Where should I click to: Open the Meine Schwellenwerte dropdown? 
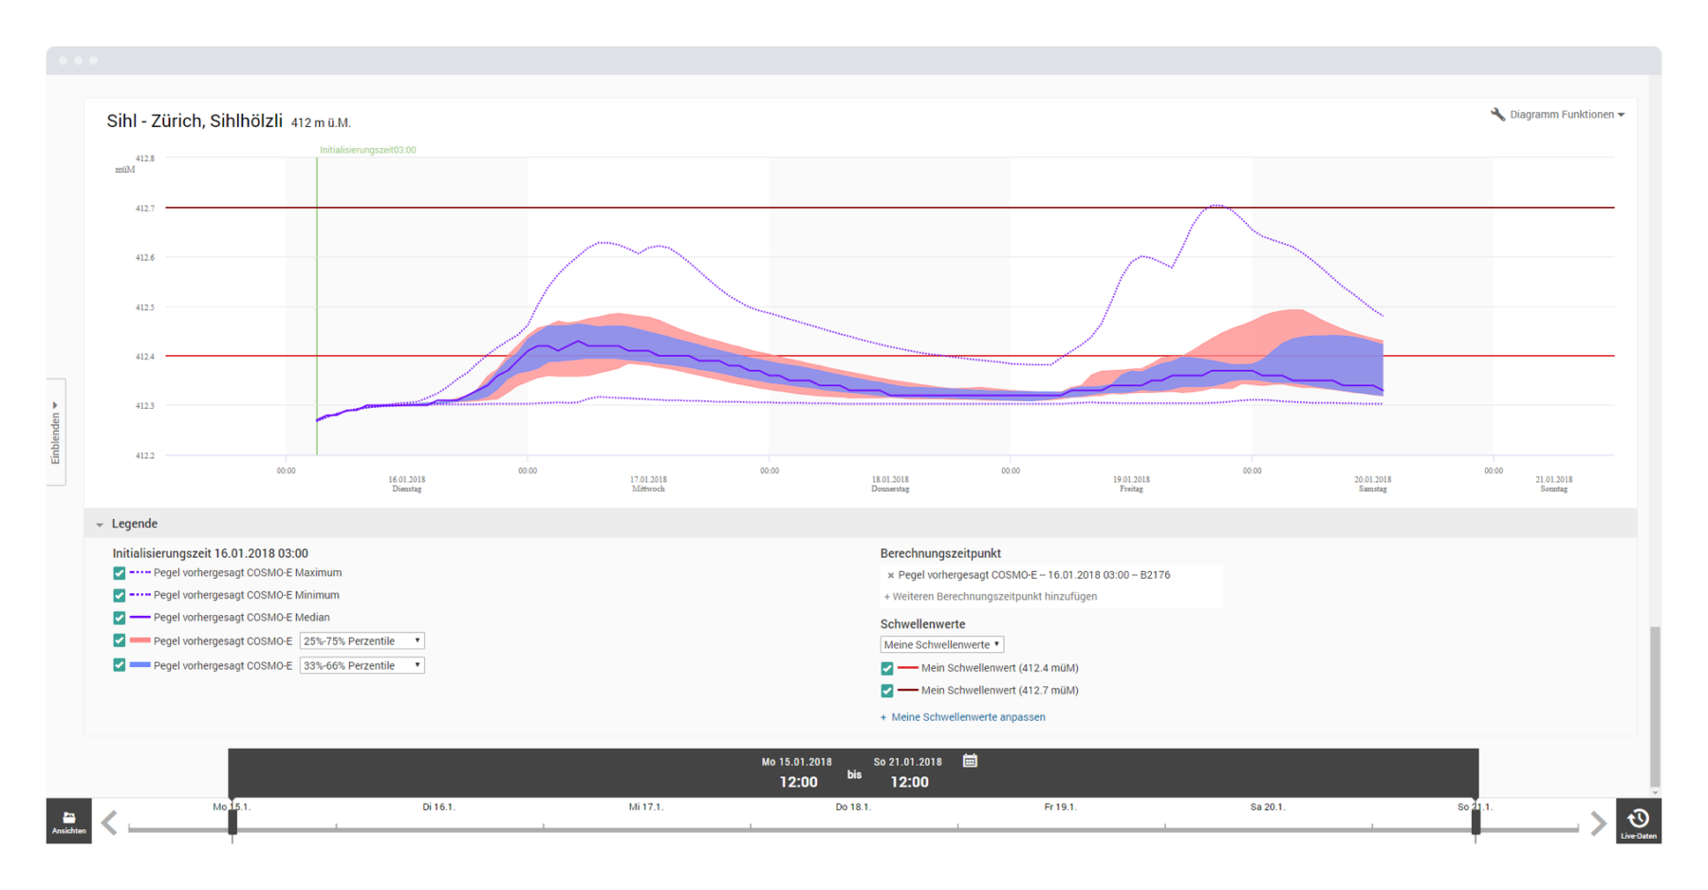(941, 645)
